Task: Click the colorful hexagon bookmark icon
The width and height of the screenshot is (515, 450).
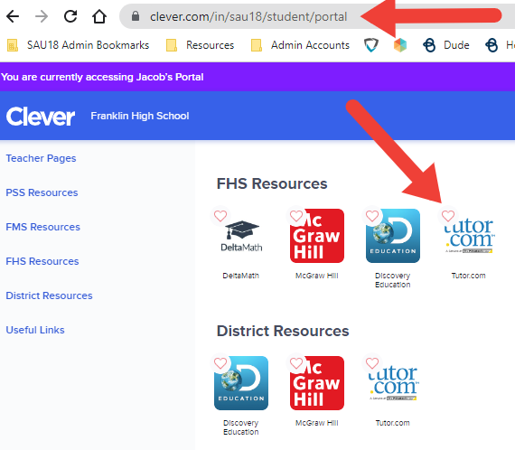Action: pos(400,45)
